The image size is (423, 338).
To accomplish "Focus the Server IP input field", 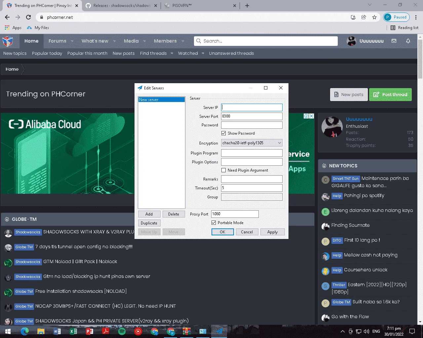I will pos(252,107).
